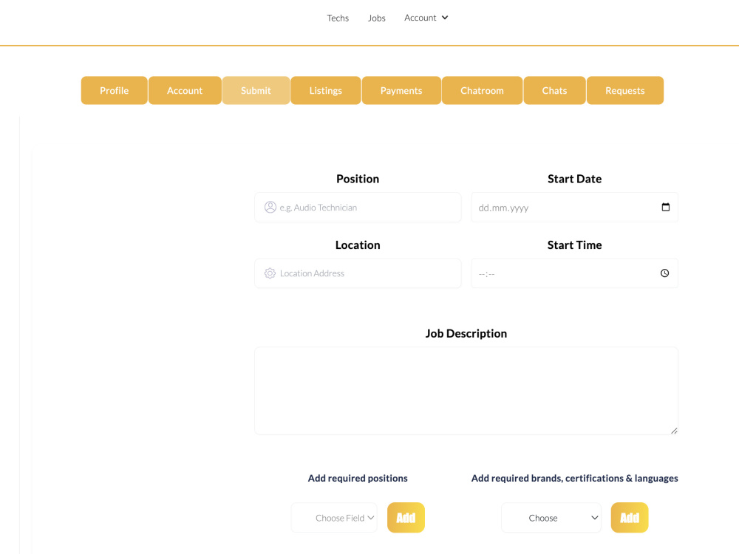The image size is (739, 554).
Task: Go to Jobs in the top navigation
Action: click(x=377, y=18)
